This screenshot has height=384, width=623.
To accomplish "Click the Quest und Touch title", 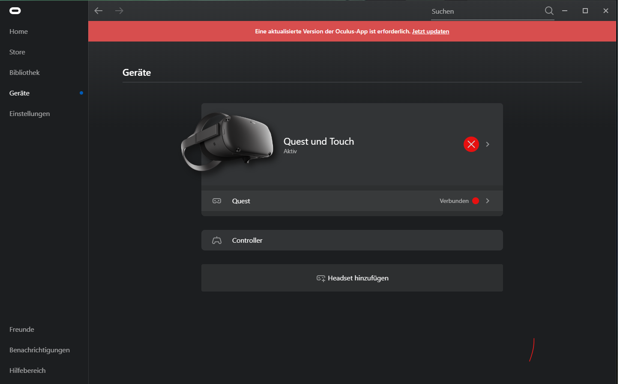I will [x=319, y=141].
